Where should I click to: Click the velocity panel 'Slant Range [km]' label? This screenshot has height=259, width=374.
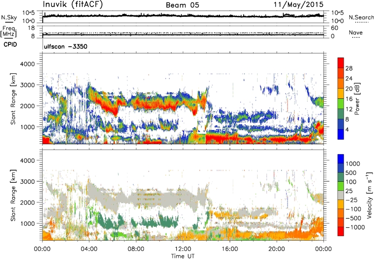pyautogui.click(x=13, y=195)
